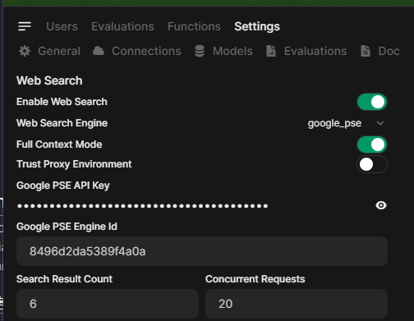Turn off Full Context Mode toggle
Viewport: 414px width, 321px height.
[372, 144]
